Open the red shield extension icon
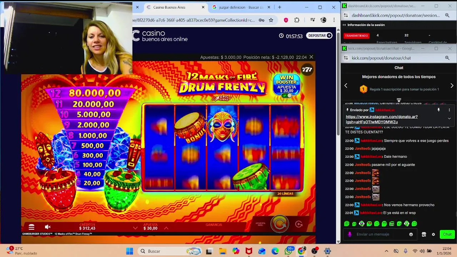Screen dimensions: 457x257 point(286,20)
